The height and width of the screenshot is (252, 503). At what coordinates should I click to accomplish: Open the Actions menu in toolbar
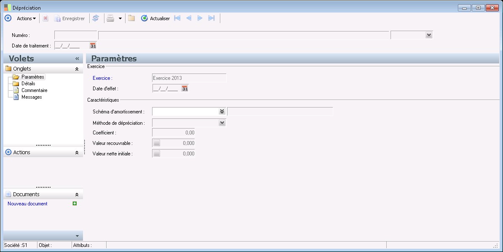(x=26, y=18)
